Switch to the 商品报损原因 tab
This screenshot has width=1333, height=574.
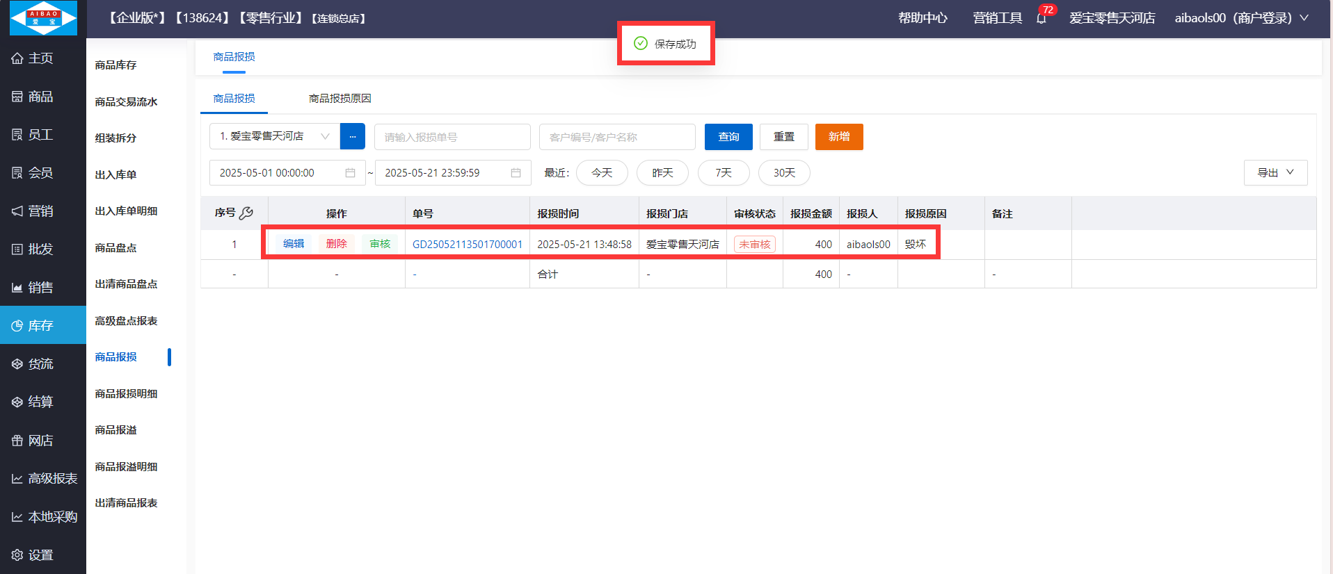pos(340,99)
